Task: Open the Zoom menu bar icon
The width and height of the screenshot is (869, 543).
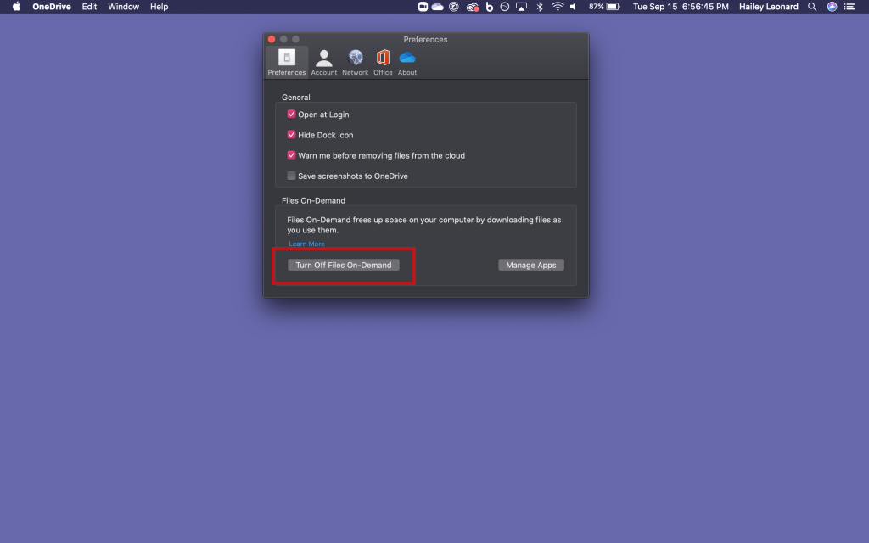Action: pyautogui.click(x=423, y=7)
